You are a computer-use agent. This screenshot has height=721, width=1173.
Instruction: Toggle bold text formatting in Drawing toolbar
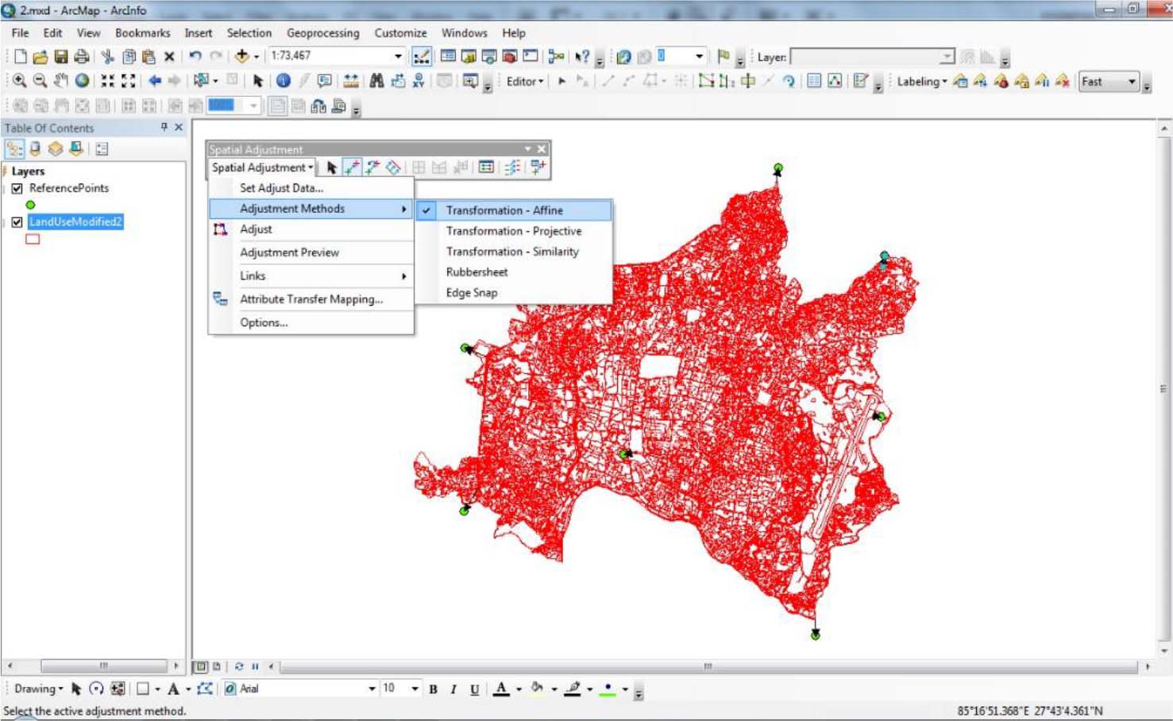point(433,689)
